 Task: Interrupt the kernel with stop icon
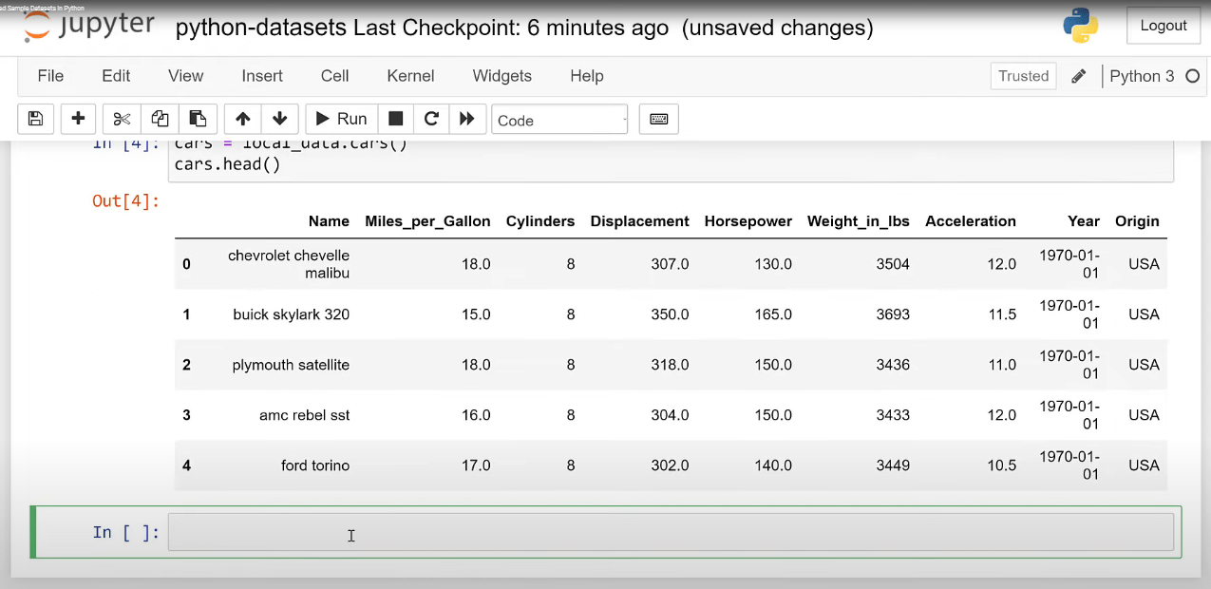pyautogui.click(x=396, y=119)
